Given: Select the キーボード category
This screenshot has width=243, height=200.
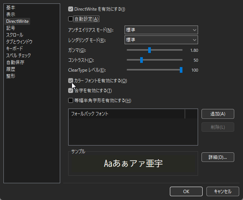Looking at the screenshot, I should (x=14, y=48).
